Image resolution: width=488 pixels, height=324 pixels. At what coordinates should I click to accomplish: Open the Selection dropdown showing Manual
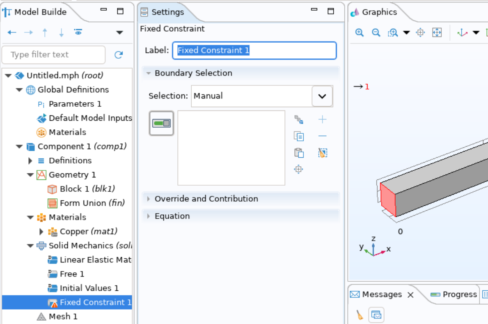click(x=322, y=96)
